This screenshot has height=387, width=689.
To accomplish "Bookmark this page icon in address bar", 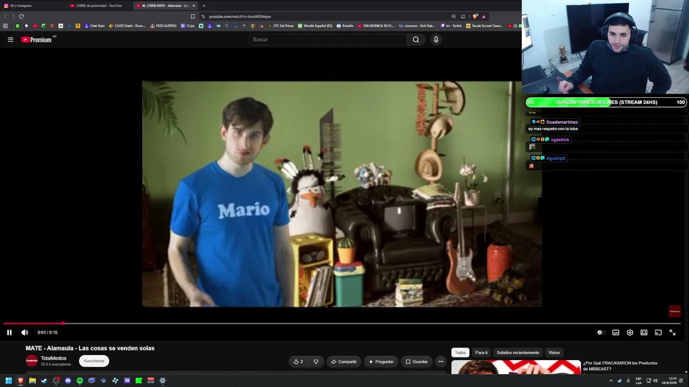I will coord(193,16).
